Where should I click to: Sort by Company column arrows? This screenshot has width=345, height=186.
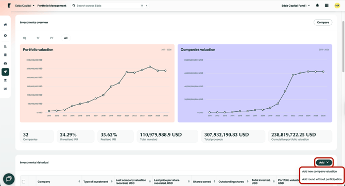coord(79,181)
